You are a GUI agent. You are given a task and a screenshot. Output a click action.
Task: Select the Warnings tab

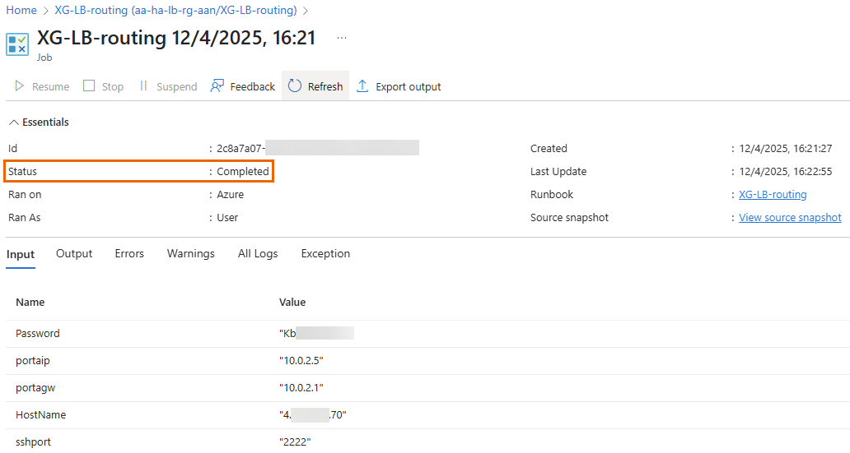[190, 254]
